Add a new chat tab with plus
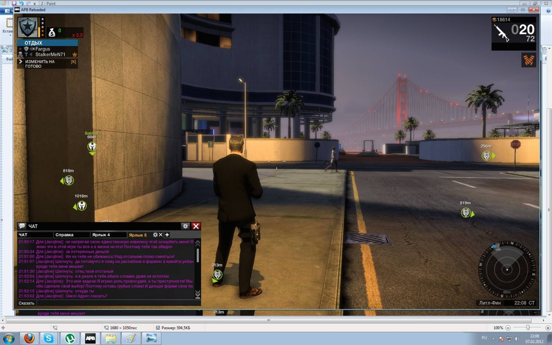 click(x=167, y=235)
